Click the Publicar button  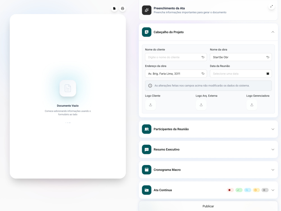(x=208, y=206)
